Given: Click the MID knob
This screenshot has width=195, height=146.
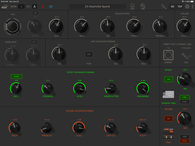Looking at the screenshot, I should 108,26.
